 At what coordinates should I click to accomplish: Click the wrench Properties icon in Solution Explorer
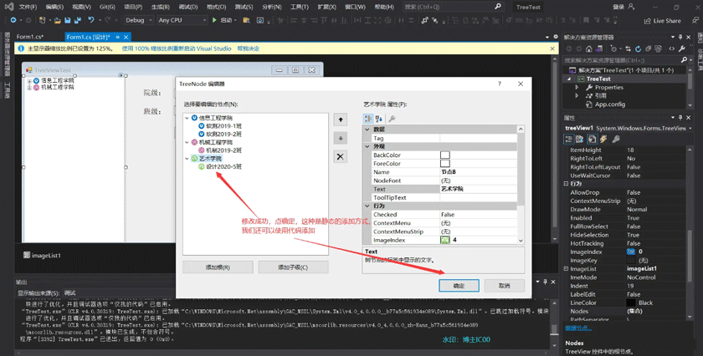[x=682, y=48]
